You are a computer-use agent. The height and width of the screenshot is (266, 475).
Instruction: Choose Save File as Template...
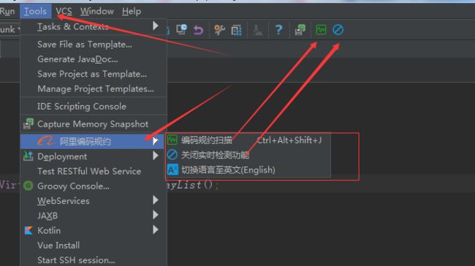click(x=94, y=45)
